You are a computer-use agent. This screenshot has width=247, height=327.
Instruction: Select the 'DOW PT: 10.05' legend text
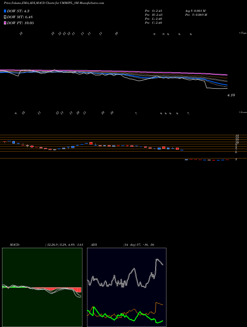tap(20, 23)
